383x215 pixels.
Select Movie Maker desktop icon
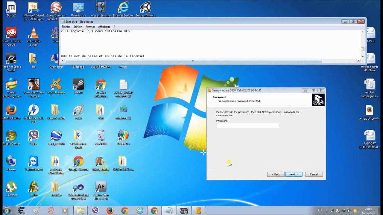point(101,163)
